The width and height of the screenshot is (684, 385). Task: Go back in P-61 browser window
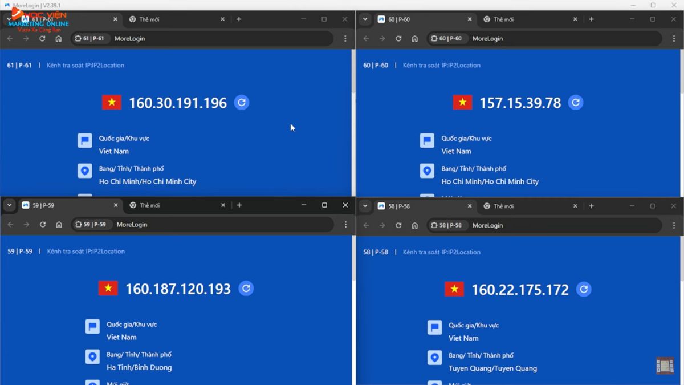click(10, 39)
